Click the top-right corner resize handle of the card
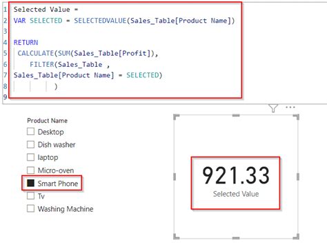This screenshot has height=251, width=327. 297,117
